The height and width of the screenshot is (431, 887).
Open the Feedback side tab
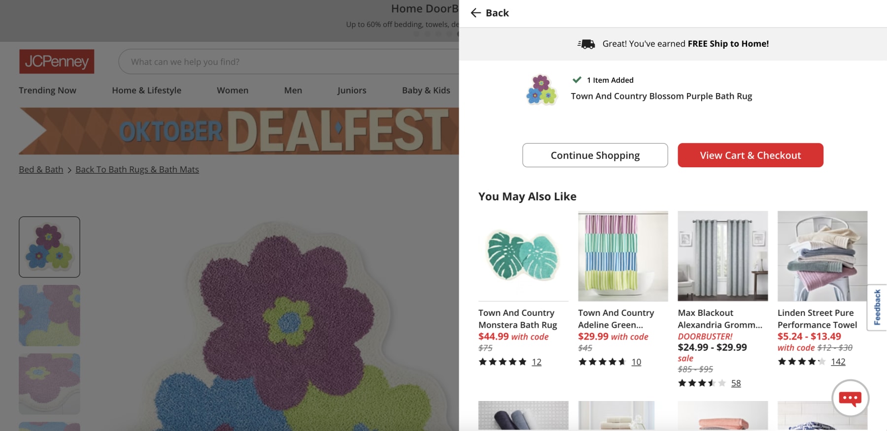(877, 308)
